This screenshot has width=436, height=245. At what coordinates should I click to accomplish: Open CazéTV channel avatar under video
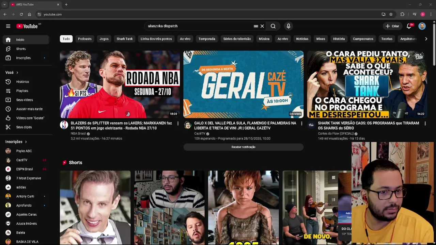(x=188, y=125)
